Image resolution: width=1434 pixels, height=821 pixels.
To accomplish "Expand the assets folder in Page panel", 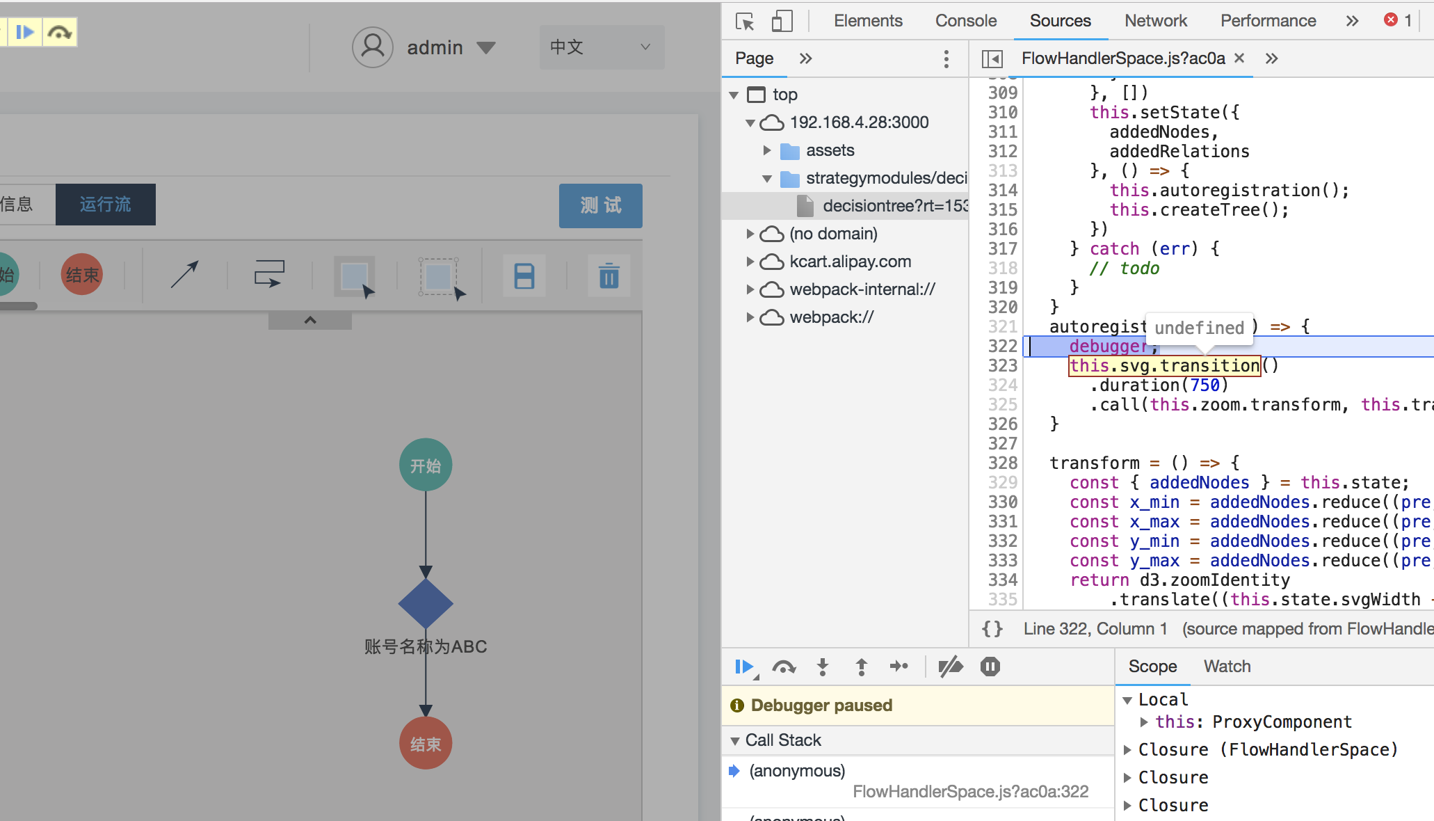I will pyautogui.click(x=768, y=150).
